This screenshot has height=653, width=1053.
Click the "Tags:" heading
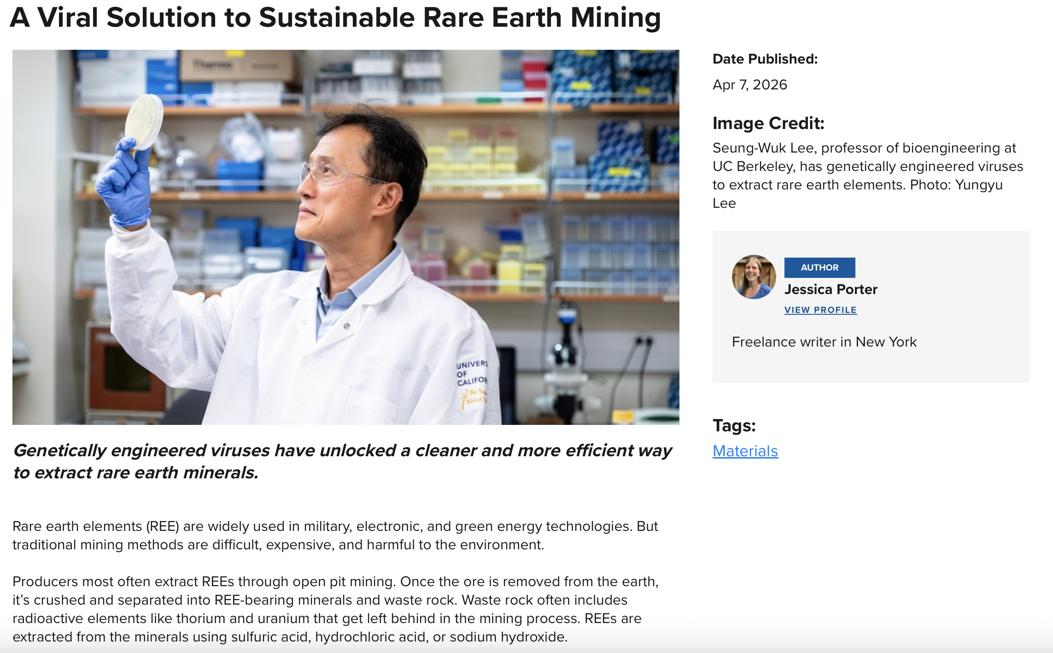click(x=734, y=425)
